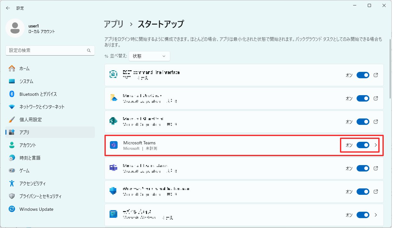Screen dimensions: 393x228
Task: Open external link icon in ESET row
Action: (376, 75)
